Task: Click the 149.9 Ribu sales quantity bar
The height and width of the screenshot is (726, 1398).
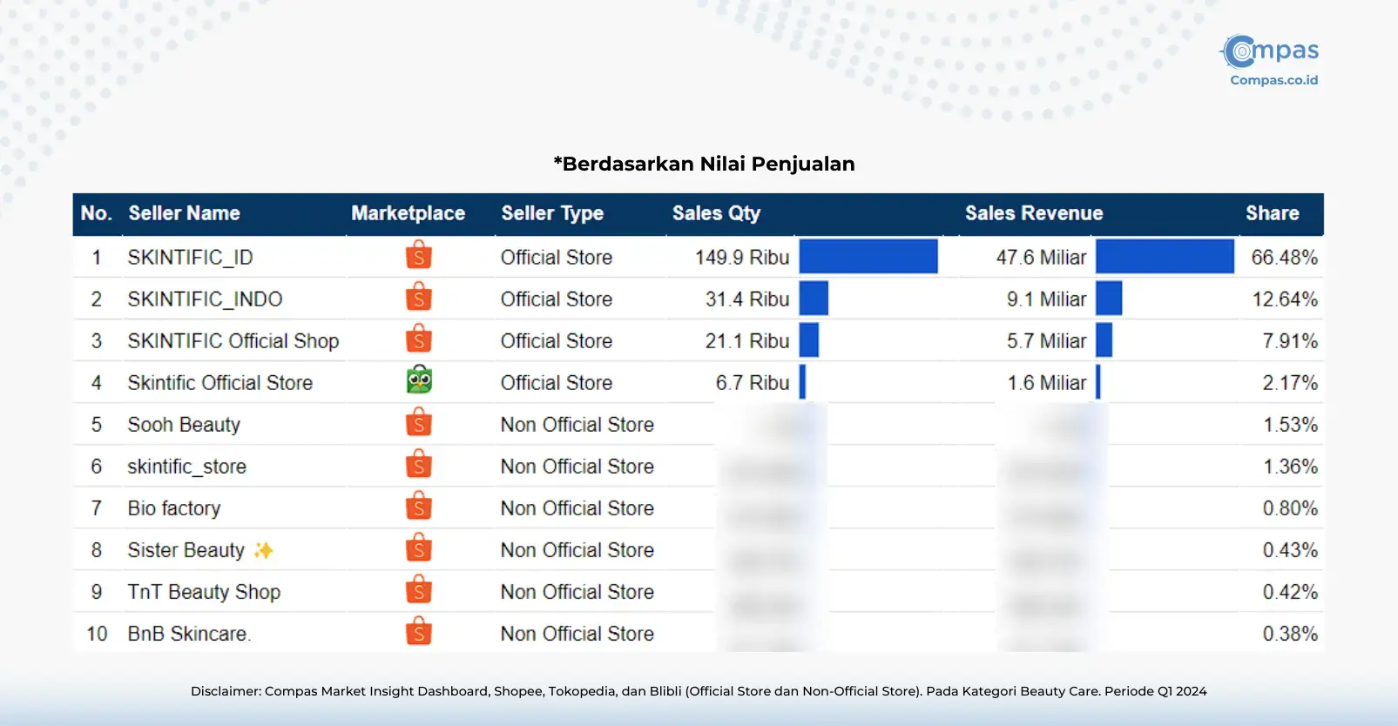Action: coord(868,257)
